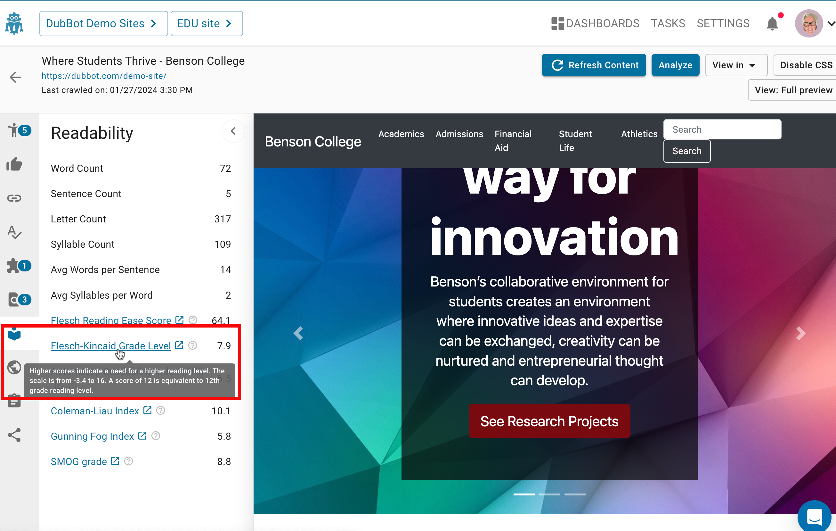
Task: Open the View in dropdown
Action: click(736, 65)
